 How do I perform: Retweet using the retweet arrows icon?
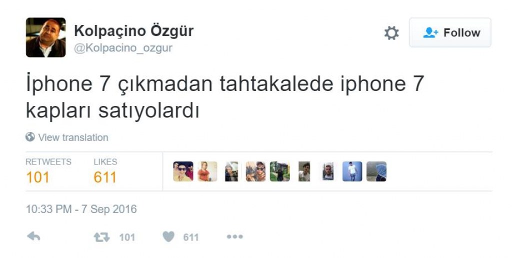[x=101, y=237]
